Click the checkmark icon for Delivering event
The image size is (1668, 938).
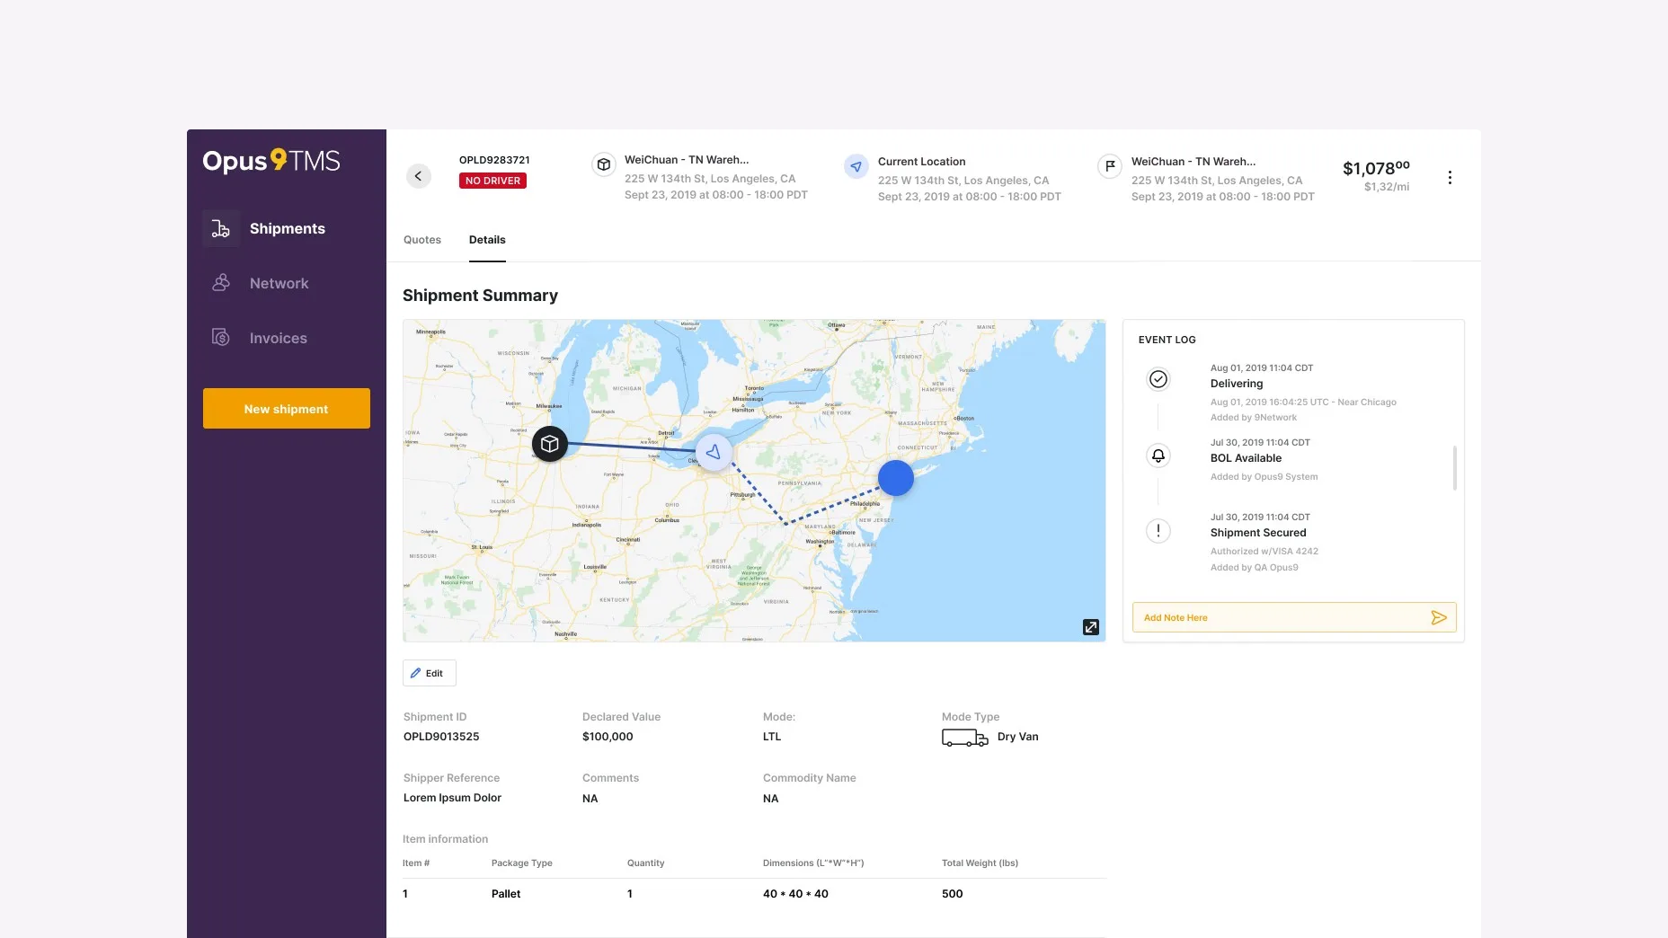coord(1158,379)
